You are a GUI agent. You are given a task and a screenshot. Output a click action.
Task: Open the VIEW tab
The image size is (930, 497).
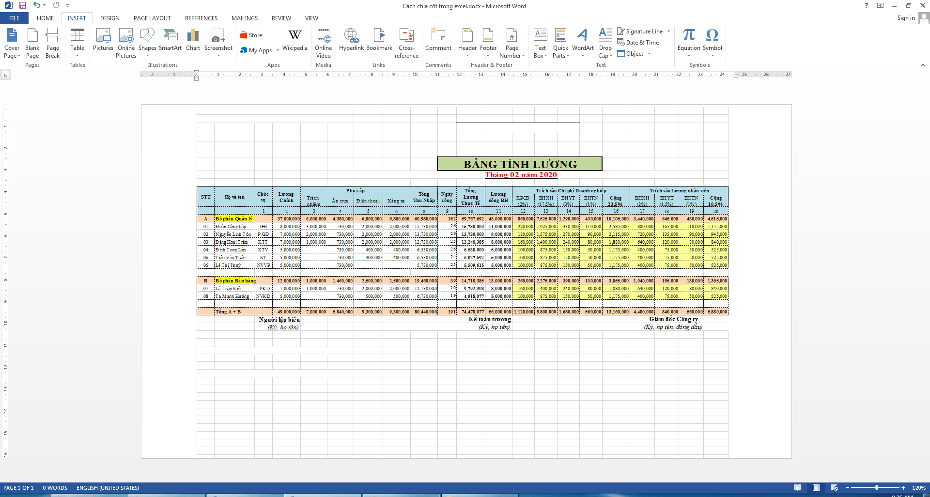311,18
